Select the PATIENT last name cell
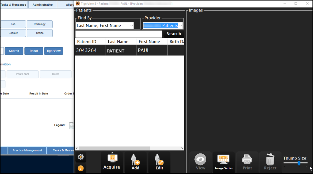The width and height of the screenshot is (313, 174). click(x=121, y=50)
